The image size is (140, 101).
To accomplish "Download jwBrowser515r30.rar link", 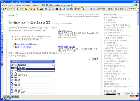I will 24,47.
